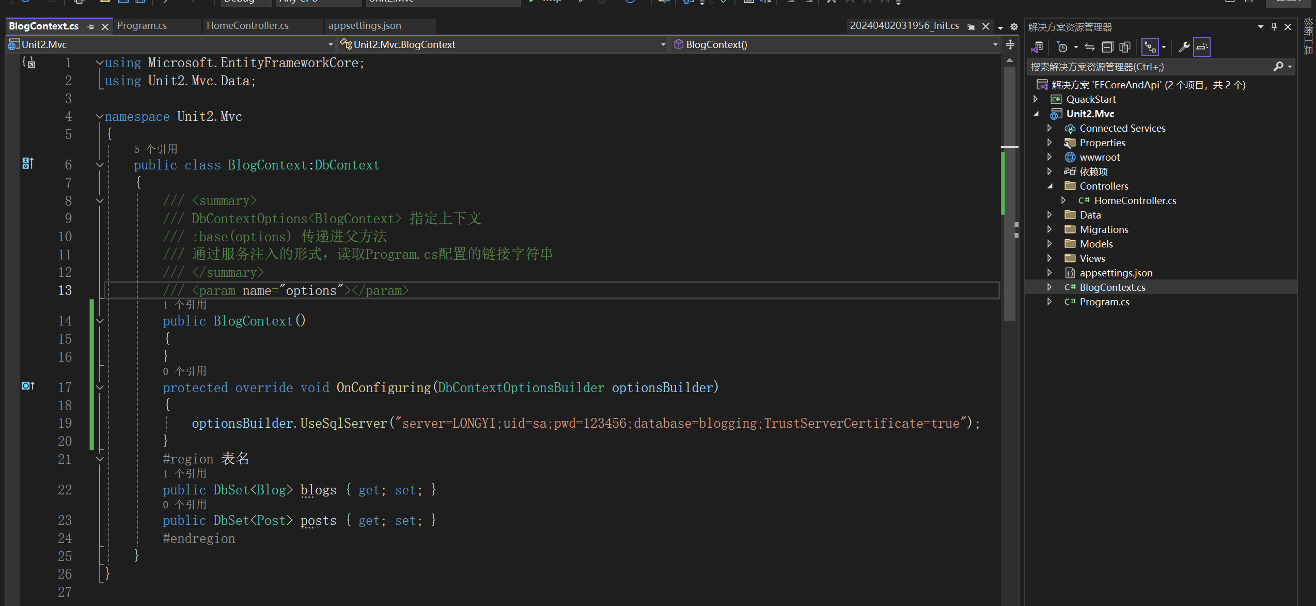Open the BlogContext() member dropdown

coord(995,44)
